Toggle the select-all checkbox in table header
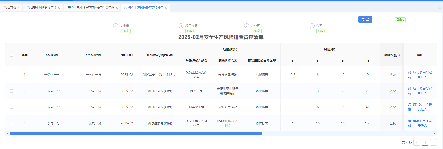This screenshot has width=443, height=149. [11, 55]
